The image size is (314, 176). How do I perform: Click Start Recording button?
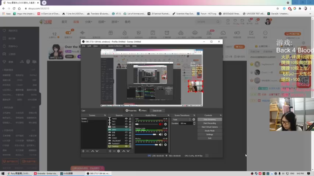(210, 123)
